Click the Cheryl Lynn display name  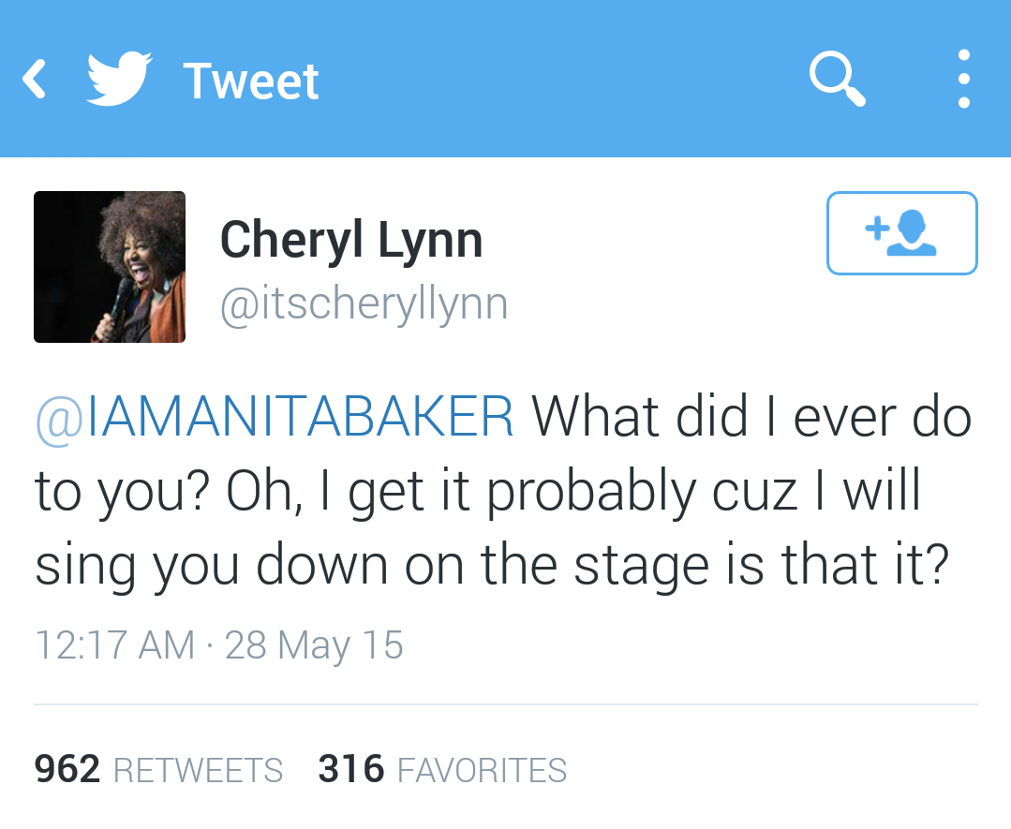[x=351, y=240]
